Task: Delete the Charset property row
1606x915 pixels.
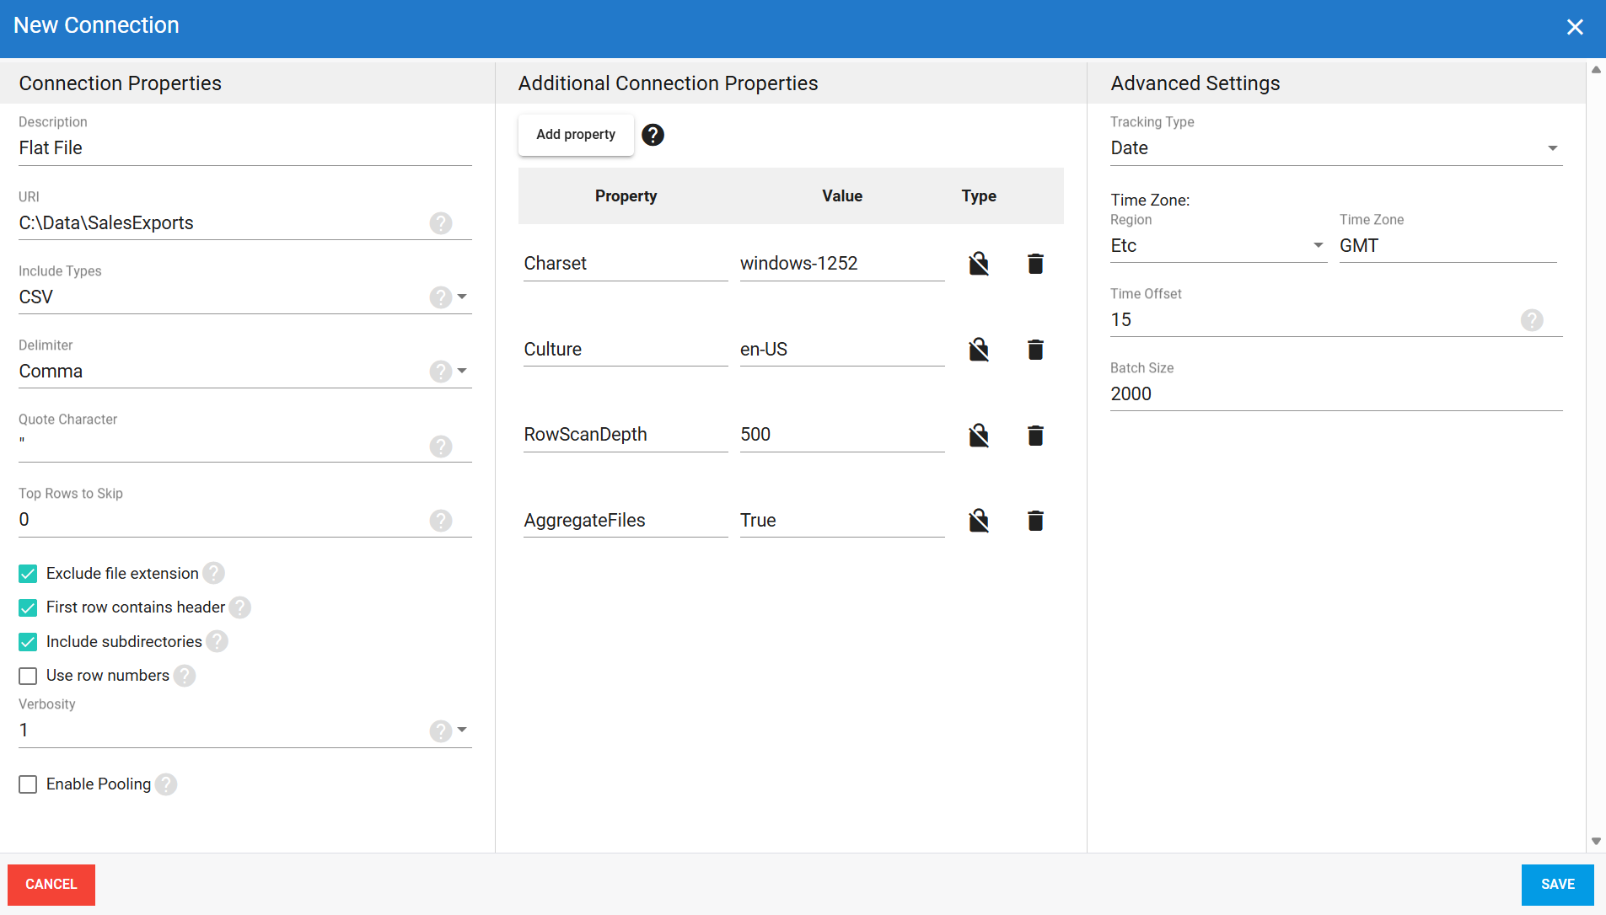Action: tap(1036, 264)
